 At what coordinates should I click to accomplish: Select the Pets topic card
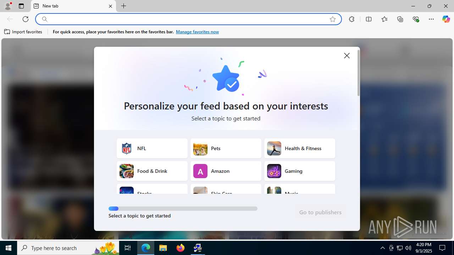(226, 148)
